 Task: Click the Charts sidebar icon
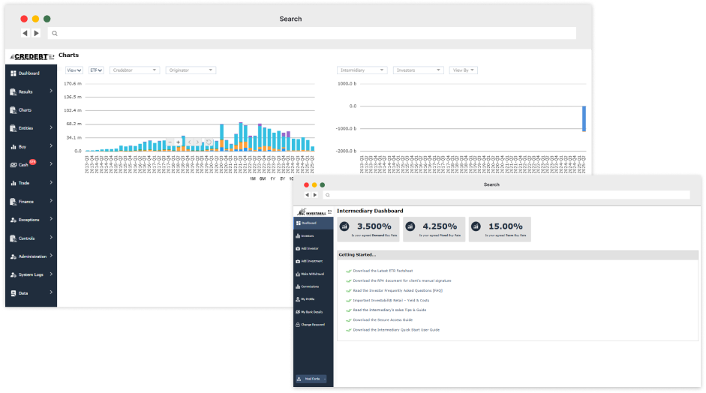[x=13, y=109]
